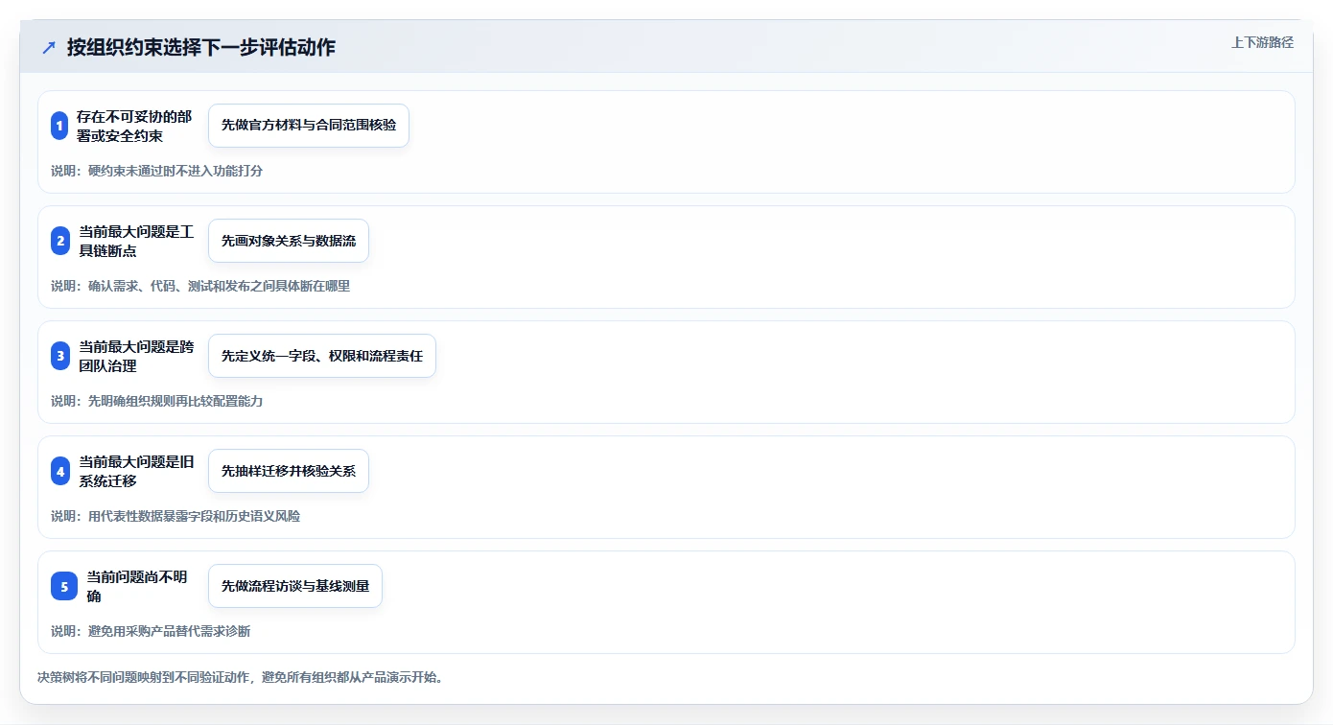
Task: Click the arrow icon beside the decision tree title
Action: [49, 47]
